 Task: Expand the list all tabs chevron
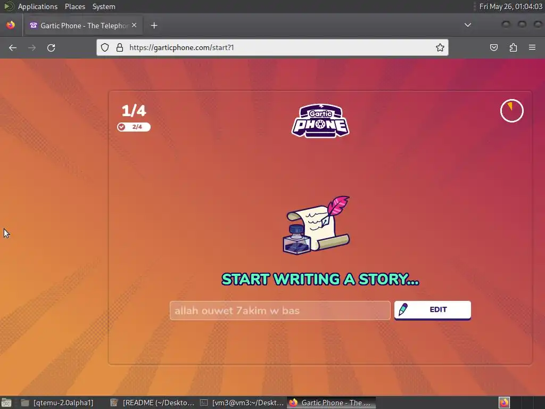(468, 25)
